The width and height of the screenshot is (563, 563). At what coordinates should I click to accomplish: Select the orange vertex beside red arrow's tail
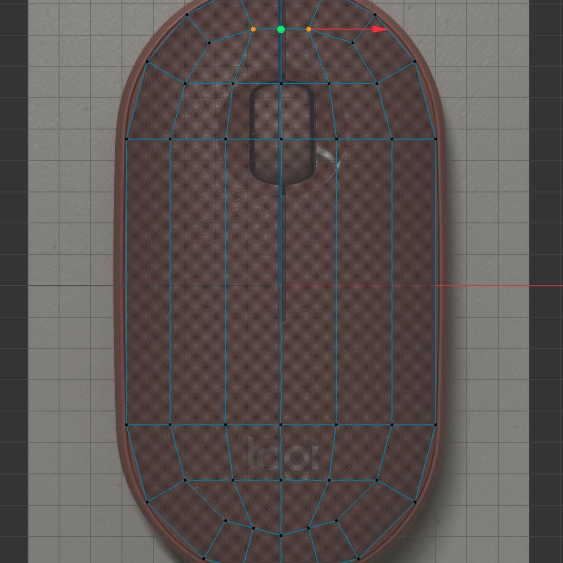[x=309, y=30]
